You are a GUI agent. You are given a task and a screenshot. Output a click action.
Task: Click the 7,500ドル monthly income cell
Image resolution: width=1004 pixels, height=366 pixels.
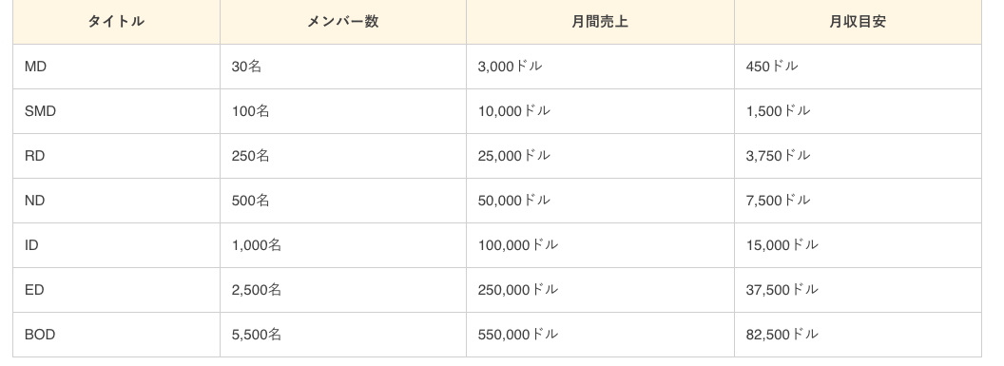(x=858, y=201)
